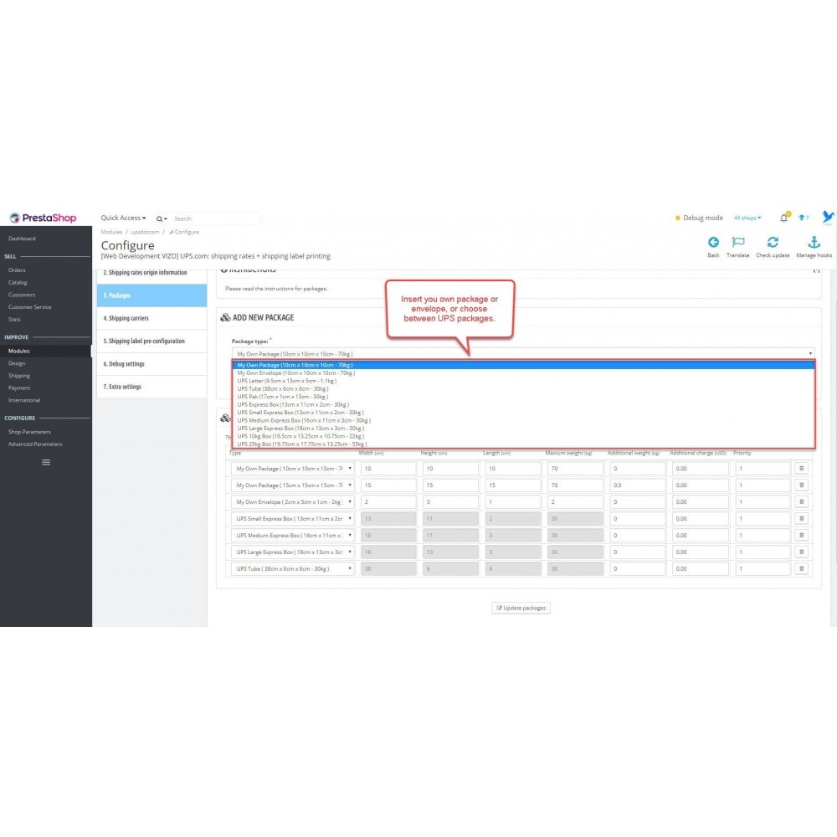837x837 pixels.
Task: Open type dropdown of My Own Package 15cm row
Action: [292, 485]
